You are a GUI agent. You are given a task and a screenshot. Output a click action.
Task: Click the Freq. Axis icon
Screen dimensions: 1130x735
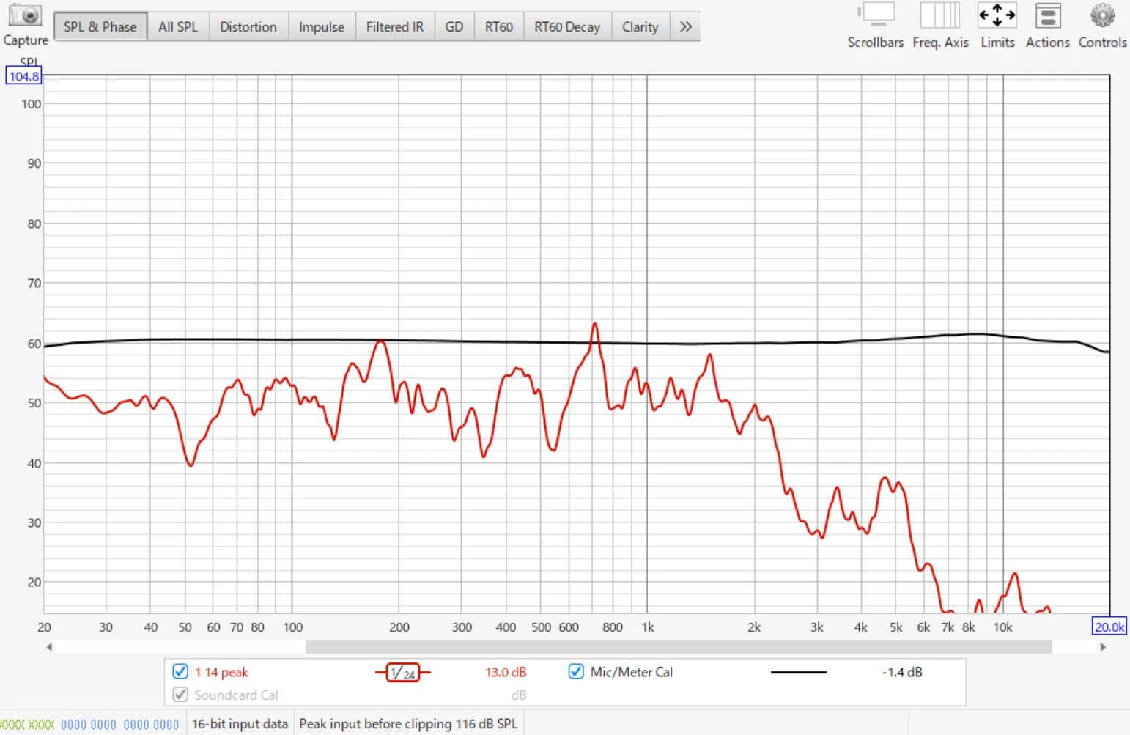pos(940,16)
